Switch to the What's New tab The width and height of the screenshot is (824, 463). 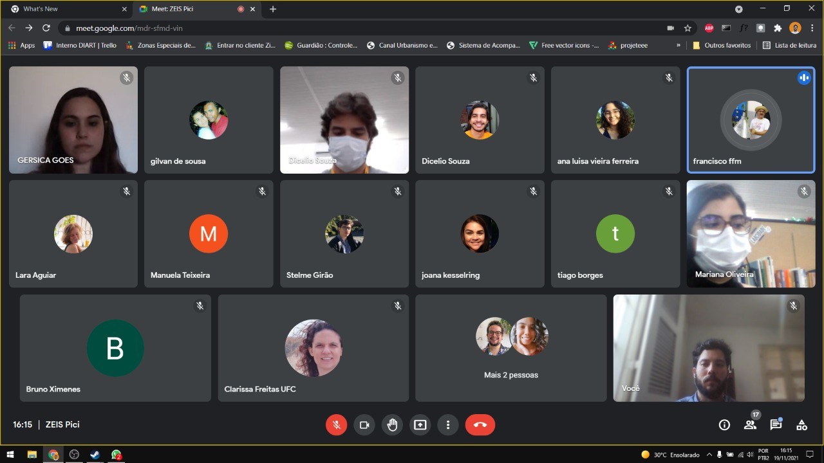64,9
